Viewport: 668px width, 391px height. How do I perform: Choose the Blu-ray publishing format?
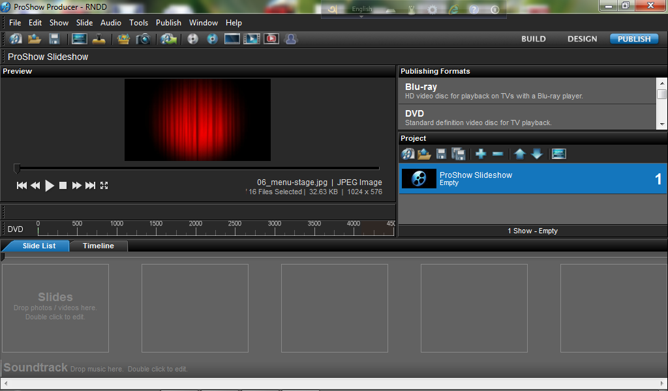[527, 91]
